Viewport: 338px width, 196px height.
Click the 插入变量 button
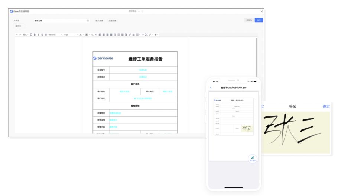99,21
